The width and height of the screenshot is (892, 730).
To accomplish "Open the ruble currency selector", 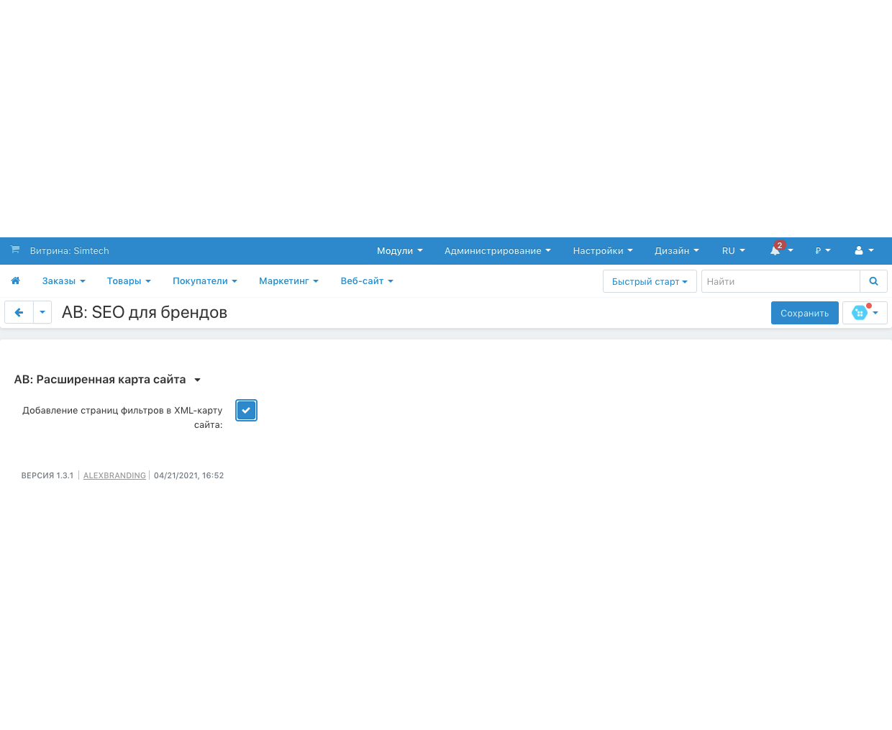I will click(822, 251).
